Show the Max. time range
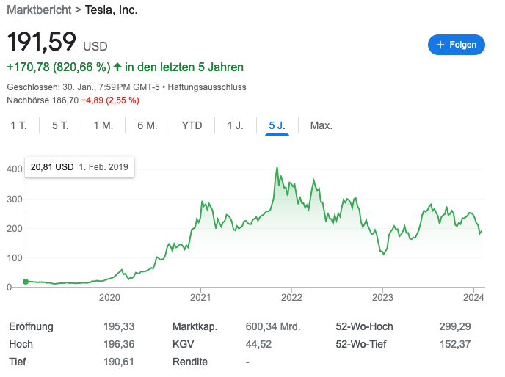This screenshot has height=377, width=505. point(321,125)
